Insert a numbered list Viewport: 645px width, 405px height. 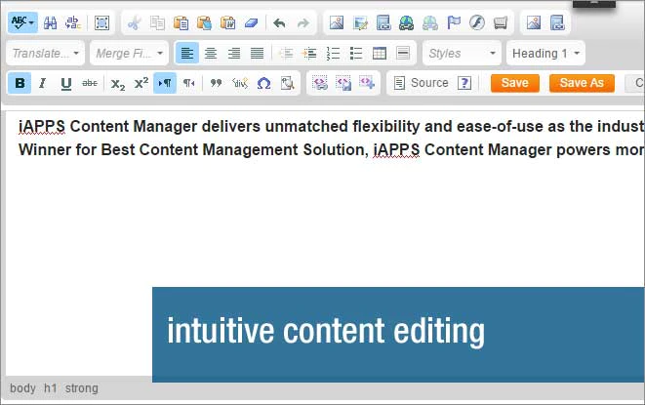tap(333, 53)
